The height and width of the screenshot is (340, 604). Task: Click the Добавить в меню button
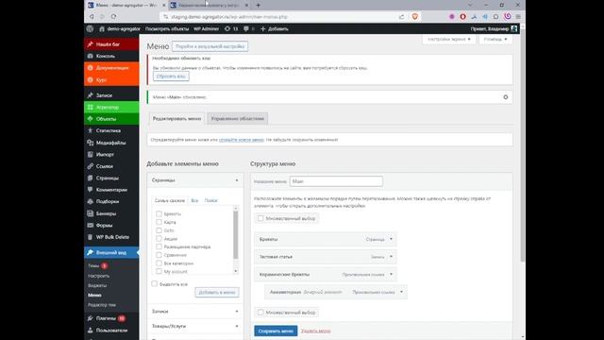tap(217, 292)
